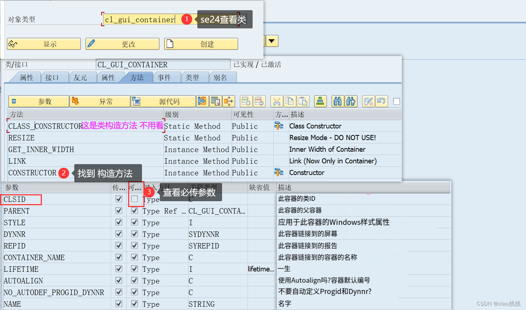Toggle the NAME optional checkbox
Image resolution: width=526 pixels, height=310 pixels.
tap(135, 304)
